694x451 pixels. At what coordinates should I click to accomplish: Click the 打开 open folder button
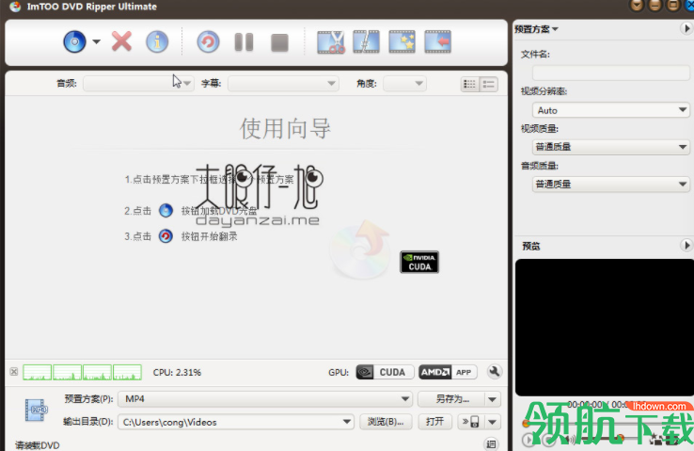(434, 422)
